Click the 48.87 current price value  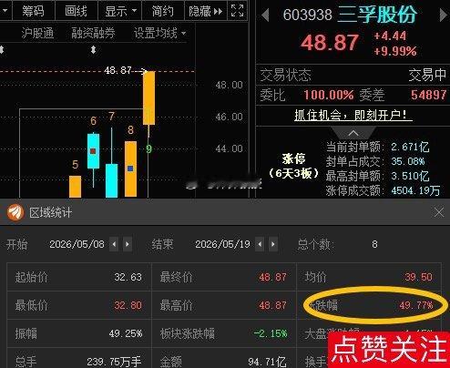(330, 42)
